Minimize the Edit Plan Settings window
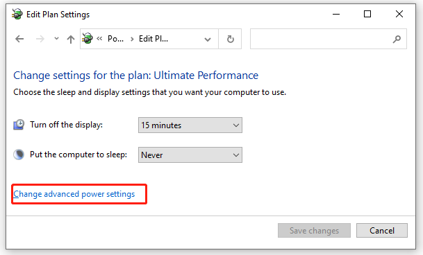Viewport: 423px width, 255px height. tap(336, 14)
